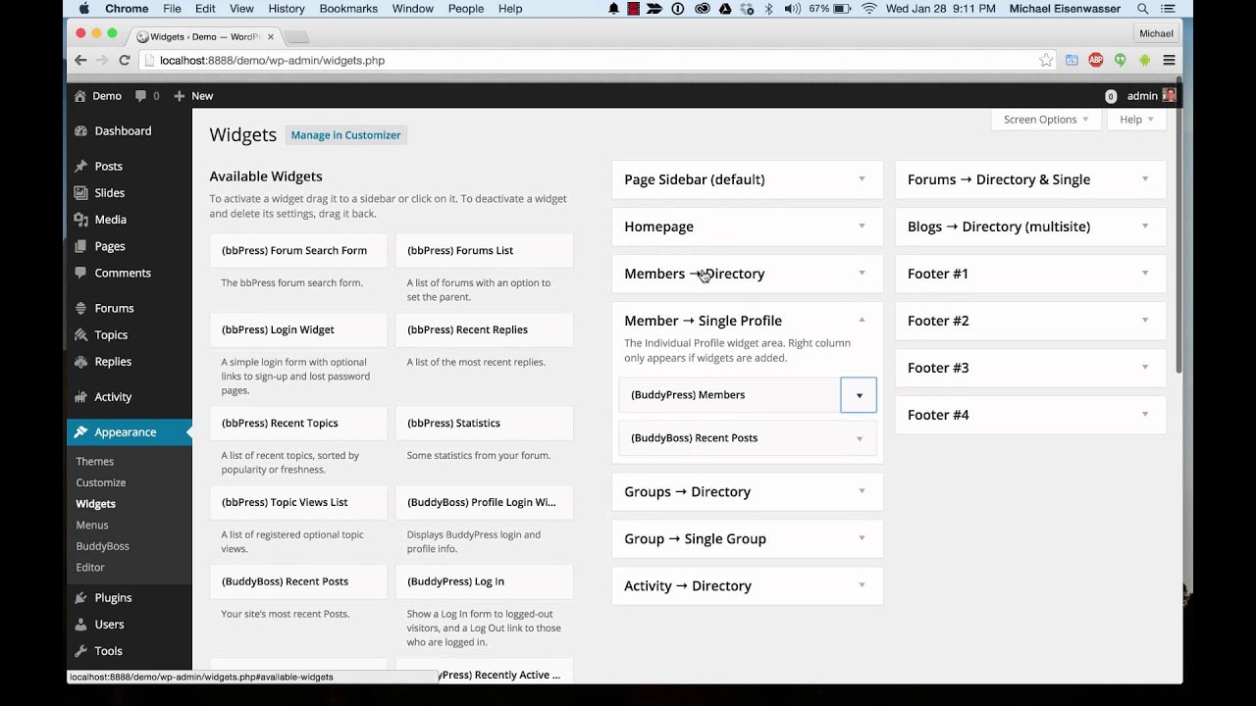The height and width of the screenshot is (706, 1256).
Task: Open the Screen Options dropdown
Action: [x=1046, y=120]
